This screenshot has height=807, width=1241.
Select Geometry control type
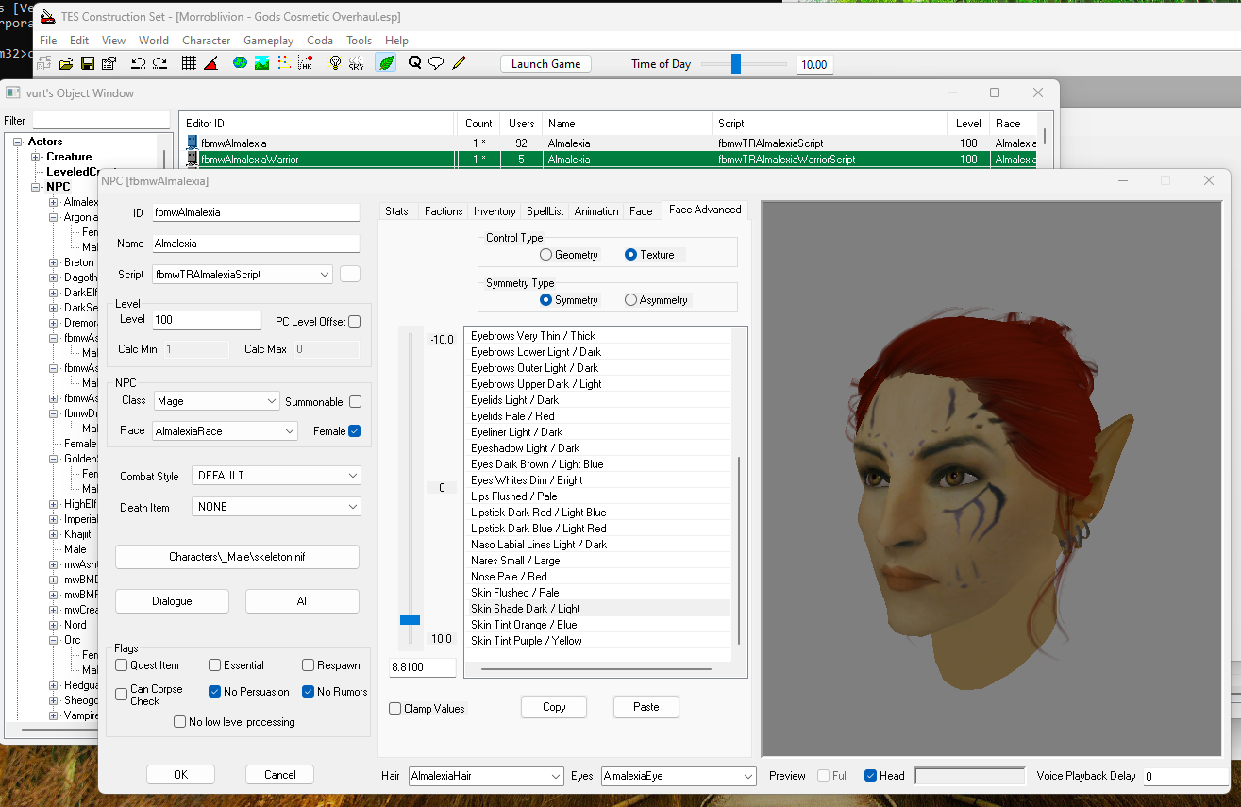546,255
